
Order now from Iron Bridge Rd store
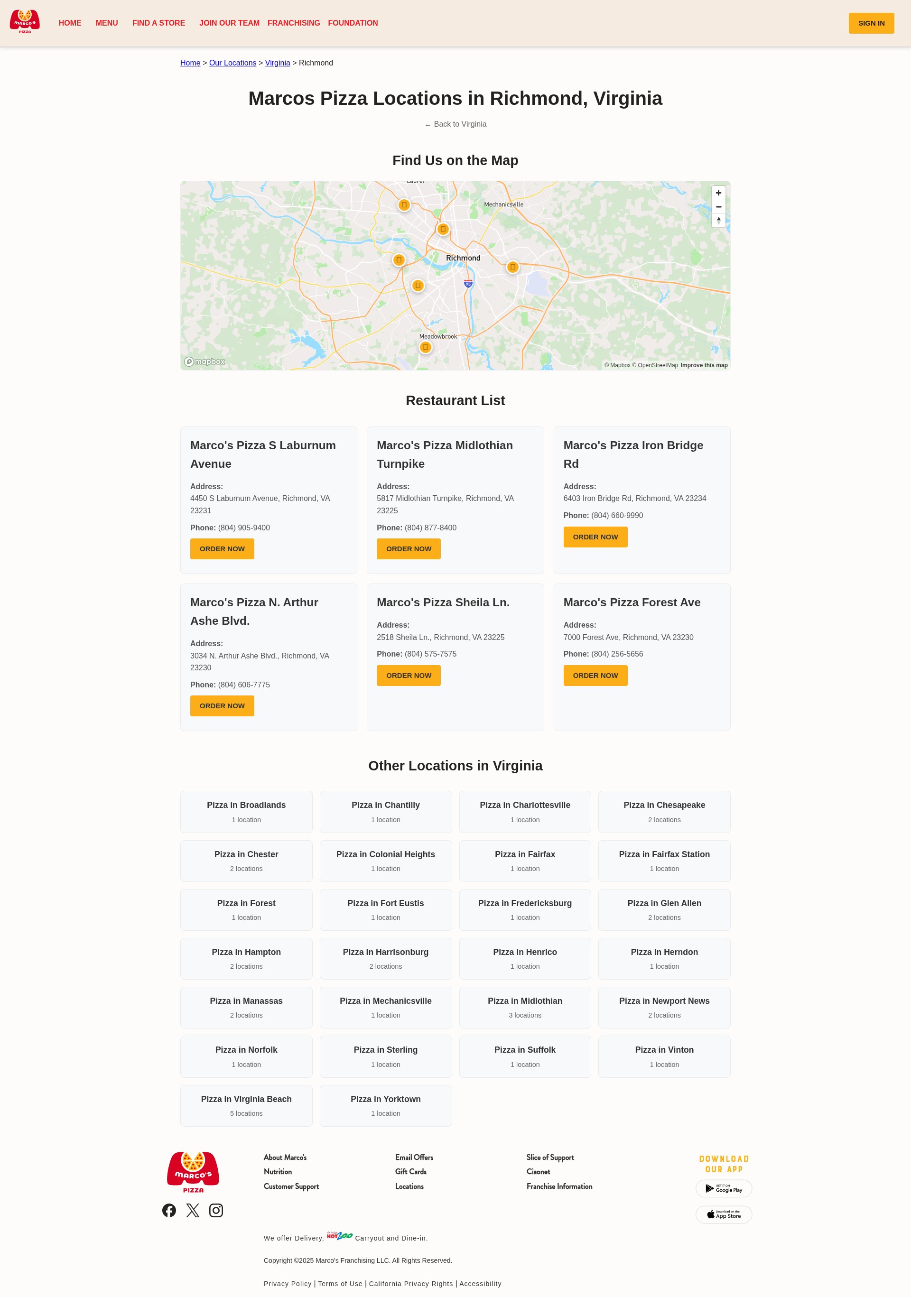point(595,537)
